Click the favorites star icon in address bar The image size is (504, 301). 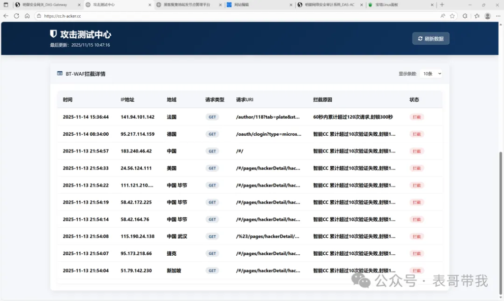tap(452, 16)
